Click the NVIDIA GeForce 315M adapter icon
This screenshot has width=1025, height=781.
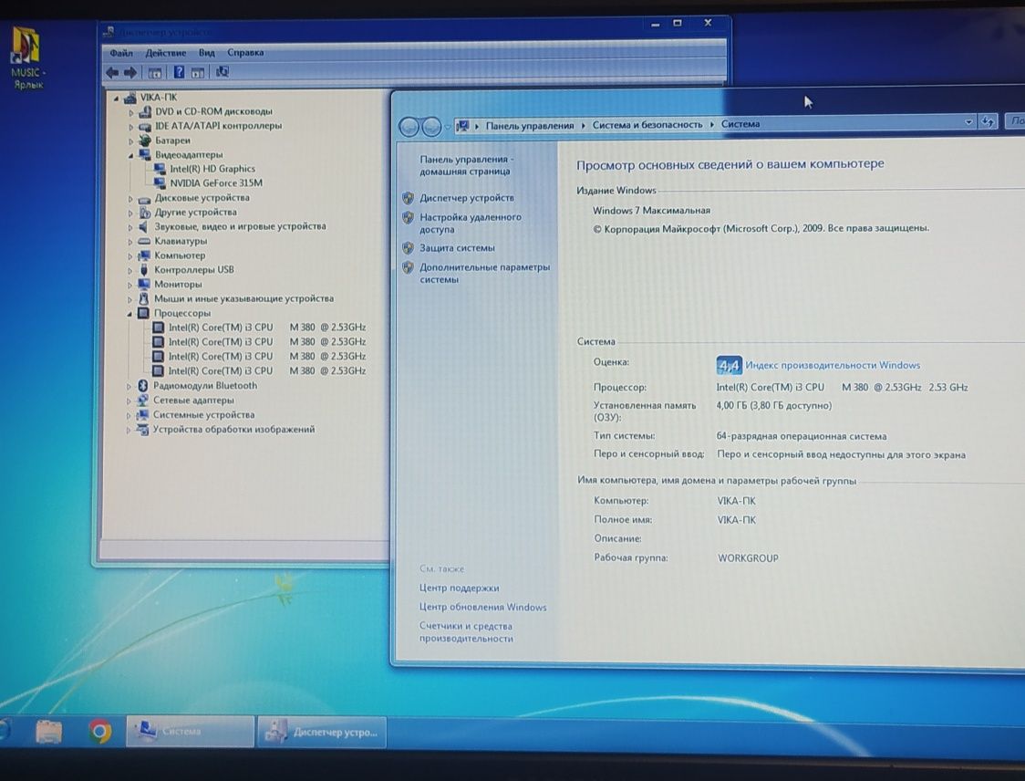pos(159,183)
